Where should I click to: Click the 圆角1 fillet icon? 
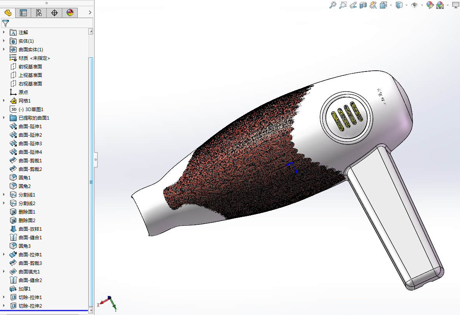point(13,178)
